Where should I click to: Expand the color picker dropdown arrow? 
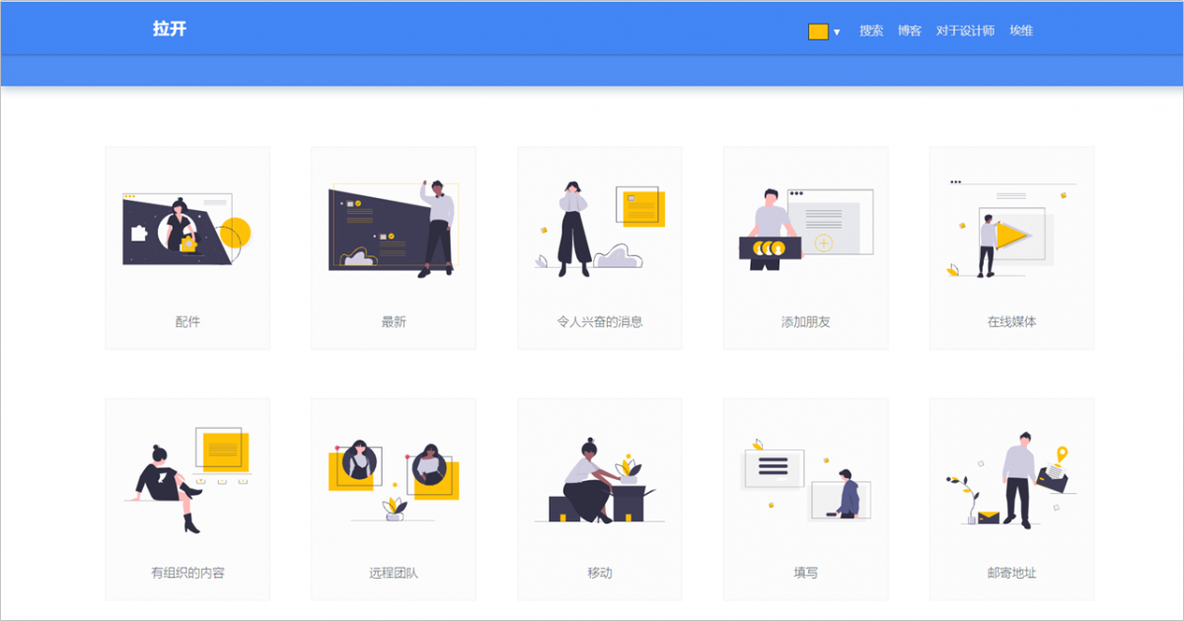click(x=838, y=32)
